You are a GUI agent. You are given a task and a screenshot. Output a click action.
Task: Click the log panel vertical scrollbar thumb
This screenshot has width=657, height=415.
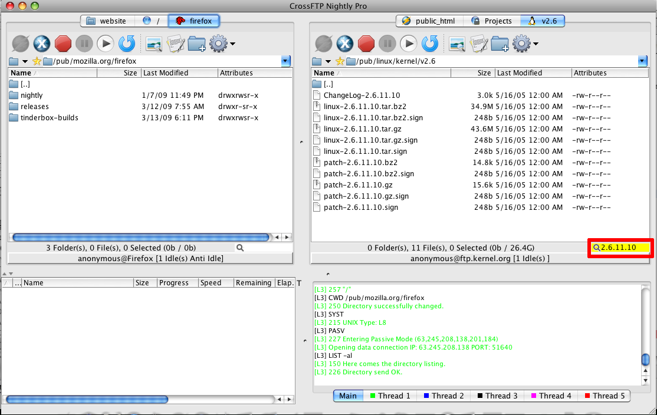[646, 360]
